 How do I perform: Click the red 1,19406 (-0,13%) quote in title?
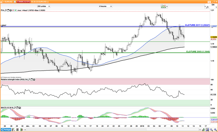(23, 2)
